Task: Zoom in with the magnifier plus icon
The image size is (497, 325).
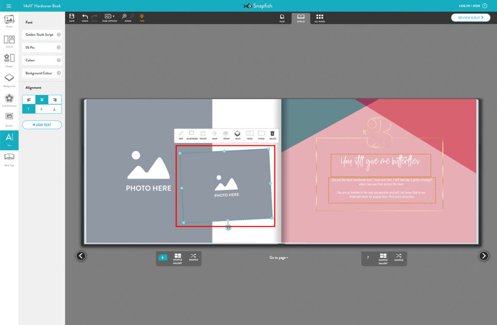Action: pyautogui.click(x=124, y=17)
